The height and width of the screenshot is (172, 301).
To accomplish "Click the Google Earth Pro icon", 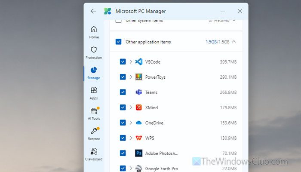I will click(139, 169).
